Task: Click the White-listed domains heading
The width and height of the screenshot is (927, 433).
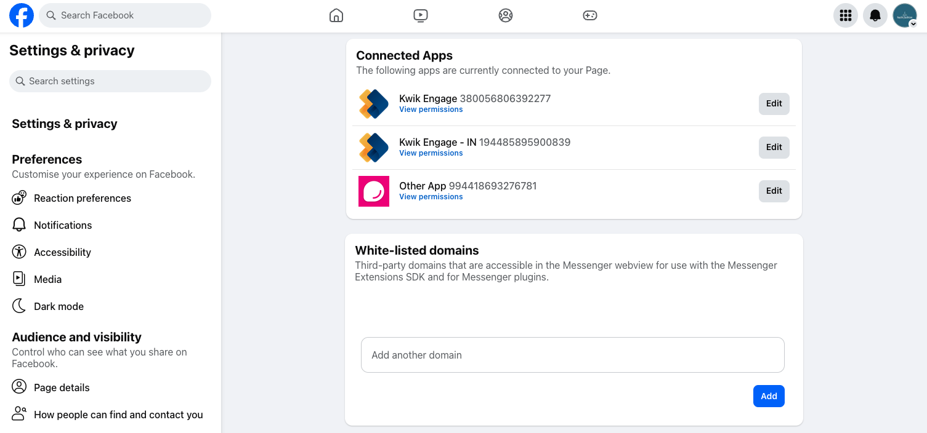Action: click(x=417, y=250)
